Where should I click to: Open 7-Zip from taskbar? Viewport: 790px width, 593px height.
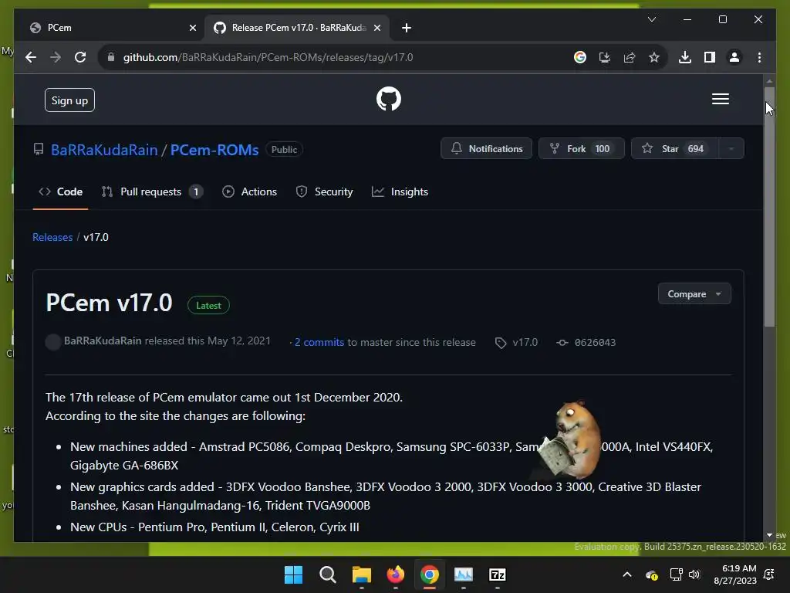[498, 574]
